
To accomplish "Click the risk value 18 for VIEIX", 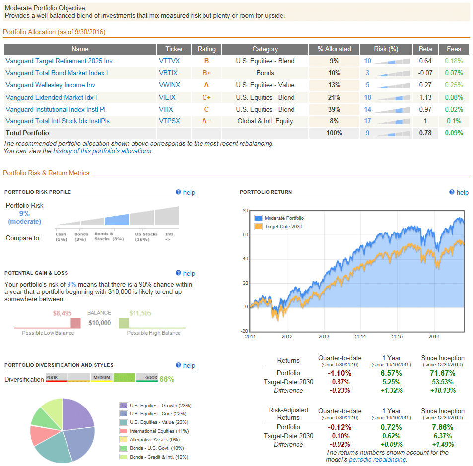I will (367, 97).
